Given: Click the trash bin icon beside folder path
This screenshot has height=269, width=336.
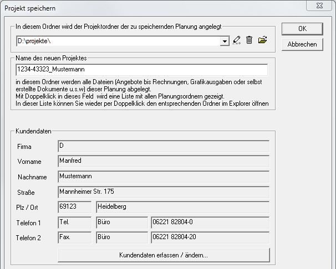Looking at the screenshot, I should pos(250,40).
